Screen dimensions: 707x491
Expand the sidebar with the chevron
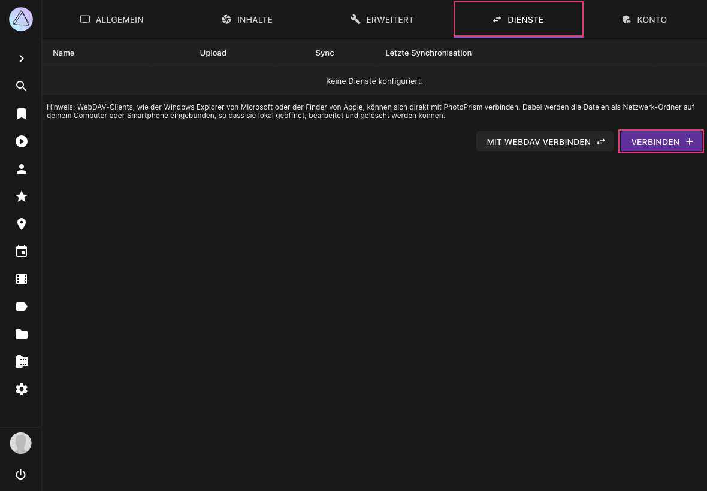pos(22,59)
